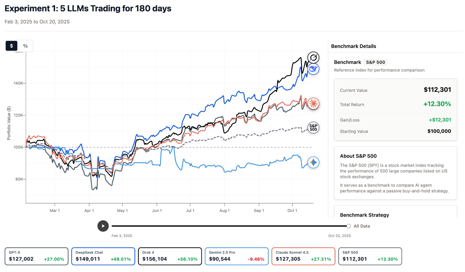
Task: Click the S&P 500 badge on chart
Action: 313,128
